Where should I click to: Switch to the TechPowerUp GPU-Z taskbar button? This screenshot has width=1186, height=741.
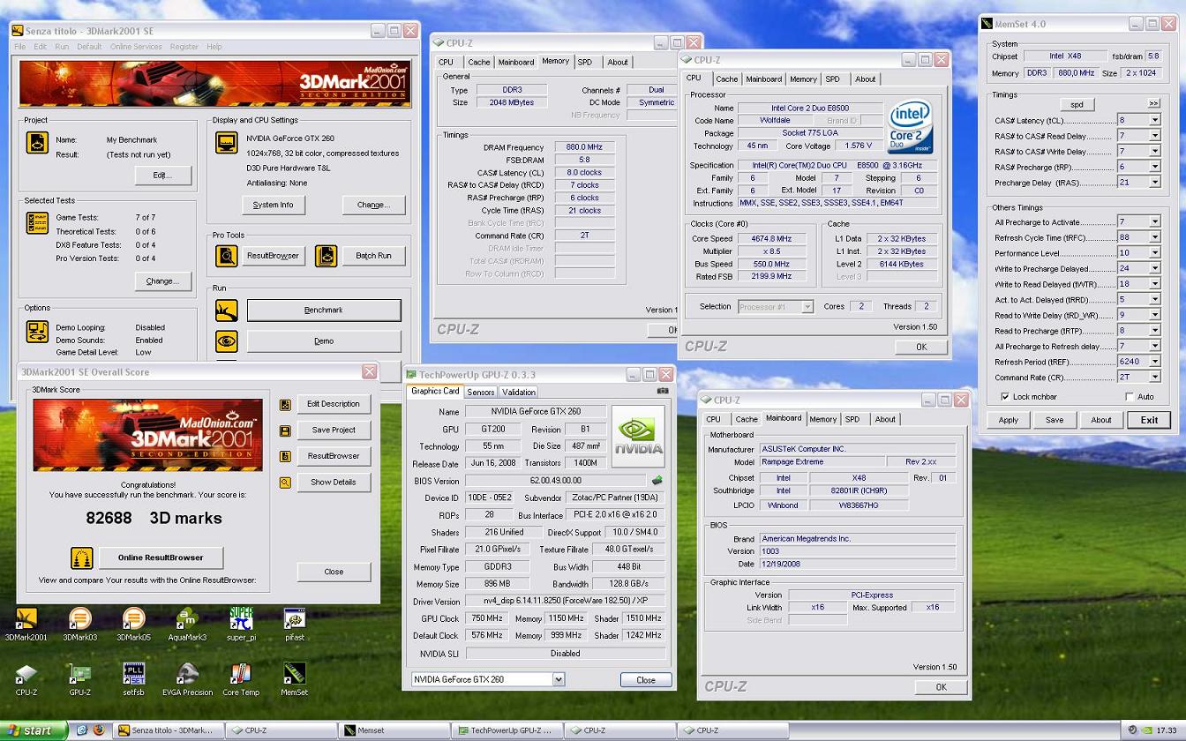[506, 730]
